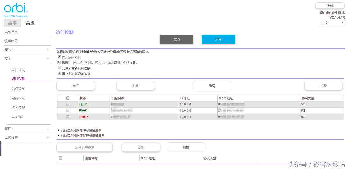Image resolution: width=349 pixels, height=170 pixels.
Task: Toggle the 打开访问控制 checkbox
Action: coord(59,57)
